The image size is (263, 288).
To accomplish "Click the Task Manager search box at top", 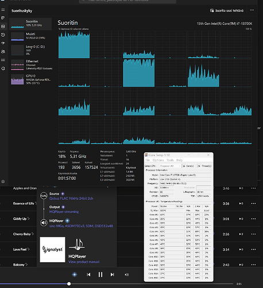I will coord(127,1).
